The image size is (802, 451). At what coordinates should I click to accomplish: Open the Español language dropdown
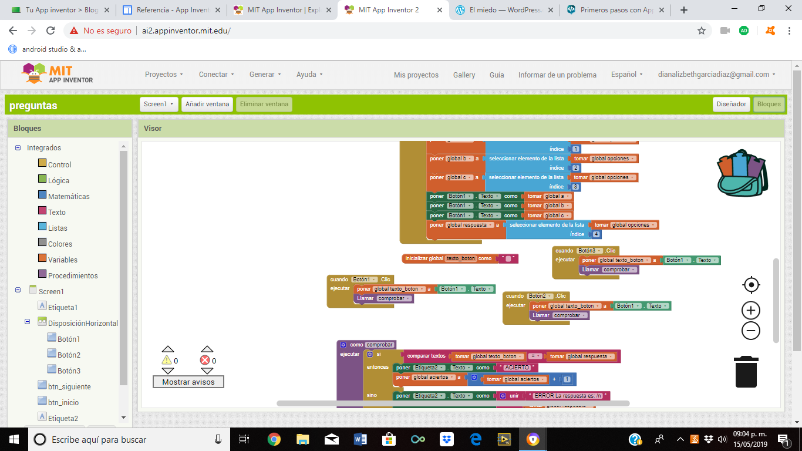click(x=626, y=75)
